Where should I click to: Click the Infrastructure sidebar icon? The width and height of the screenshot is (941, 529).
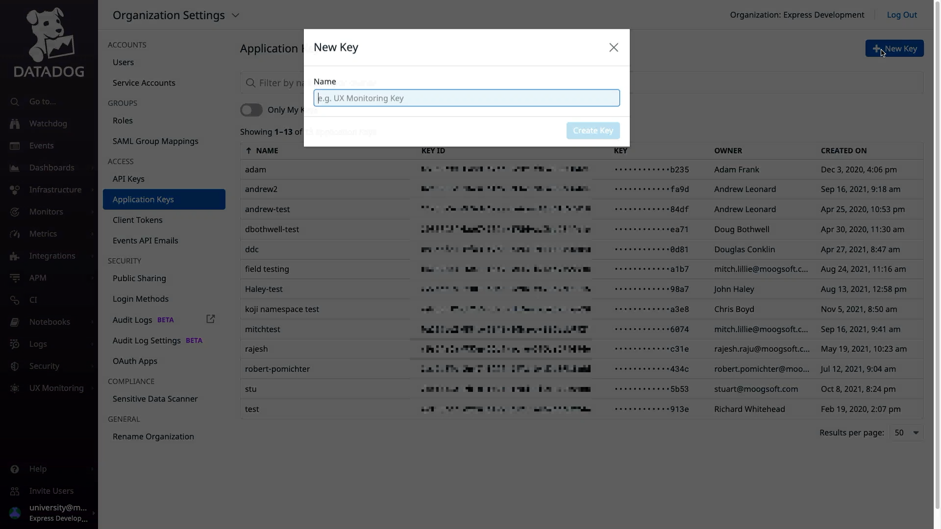pos(15,190)
